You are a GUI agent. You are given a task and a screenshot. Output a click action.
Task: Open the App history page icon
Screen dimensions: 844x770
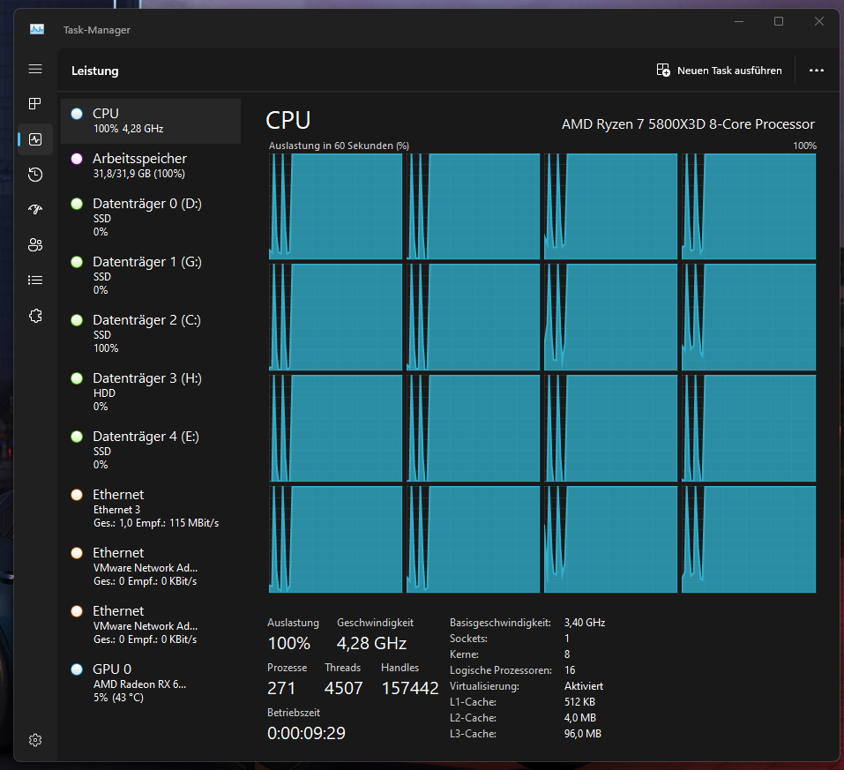click(35, 175)
